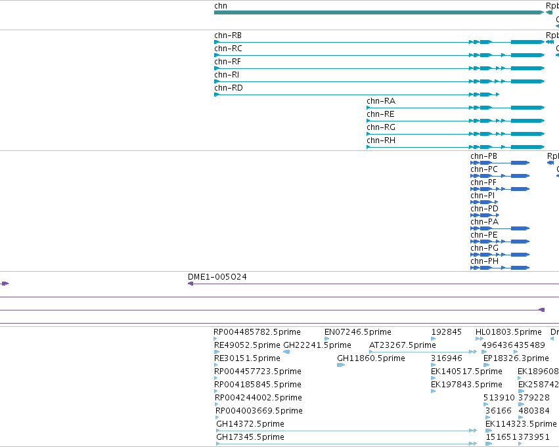
Task: Click the chn-PC protein label
Action: click(x=484, y=169)
